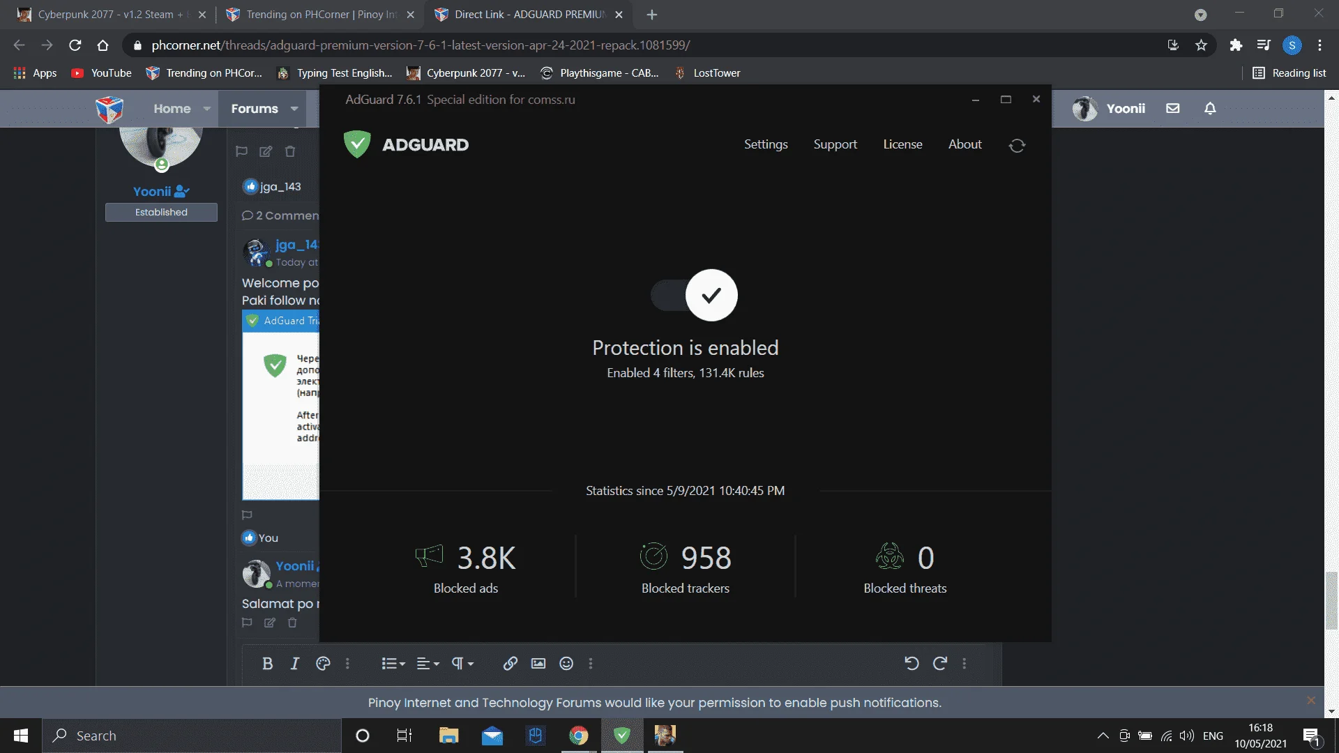Click the Blocked ads megaphone icon

point(429,556)
